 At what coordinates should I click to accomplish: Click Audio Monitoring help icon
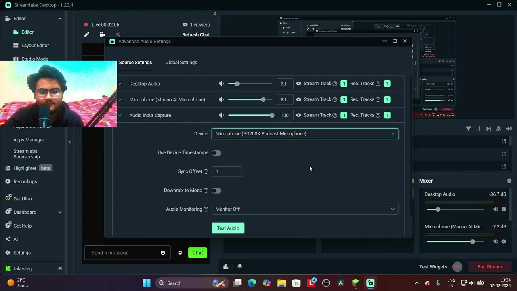click(x=206, y=209)
